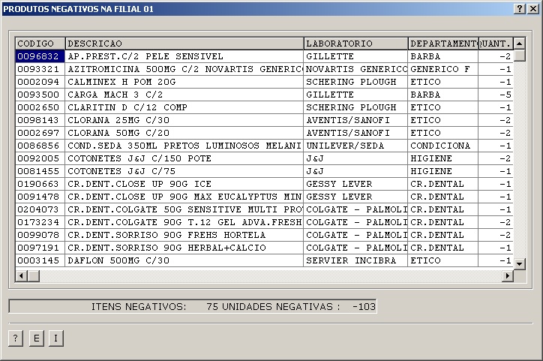This screenshot has height=361, width=543.
Task: Click quantity -5 of CARGA MACH 3
Action: 496,95
